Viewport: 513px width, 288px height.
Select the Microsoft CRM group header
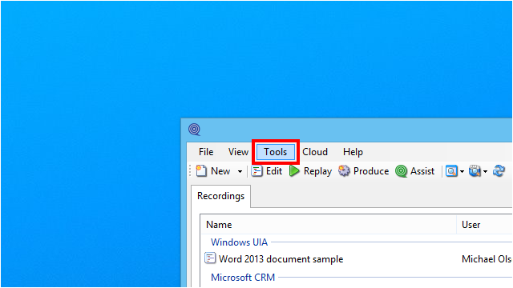243,278
